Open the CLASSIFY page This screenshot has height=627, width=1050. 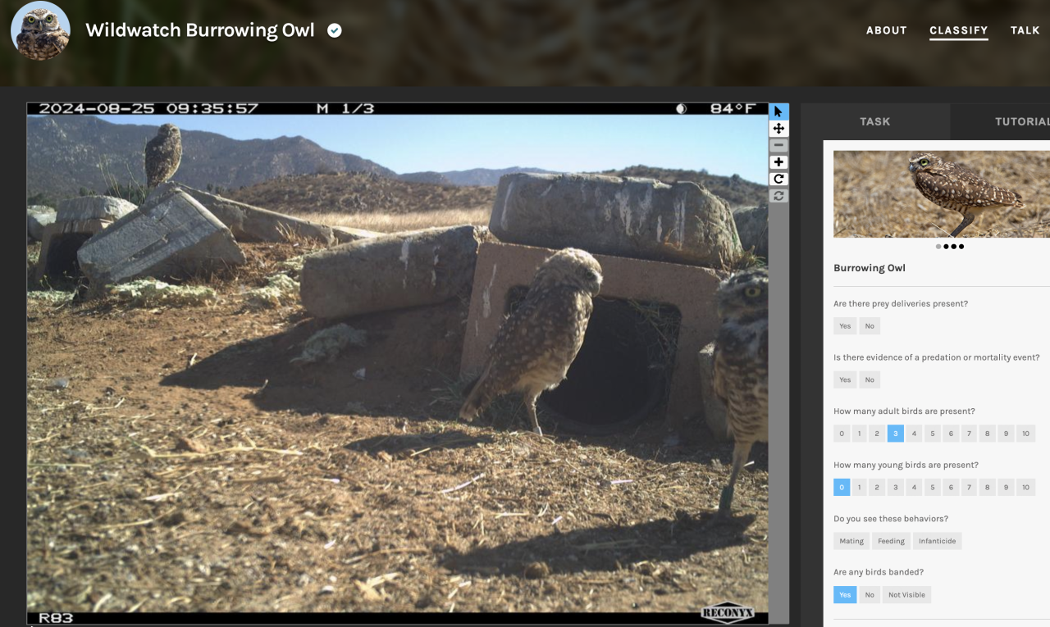click(958, 30)
